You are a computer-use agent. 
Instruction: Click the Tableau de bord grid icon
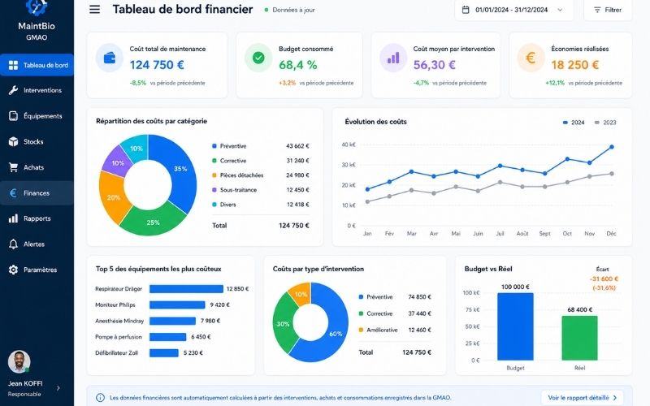[13, 65]
